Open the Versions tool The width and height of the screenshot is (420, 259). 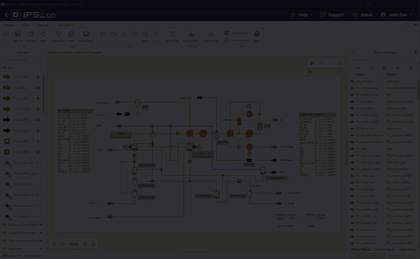pyautogui.click(x=31, y=36)
